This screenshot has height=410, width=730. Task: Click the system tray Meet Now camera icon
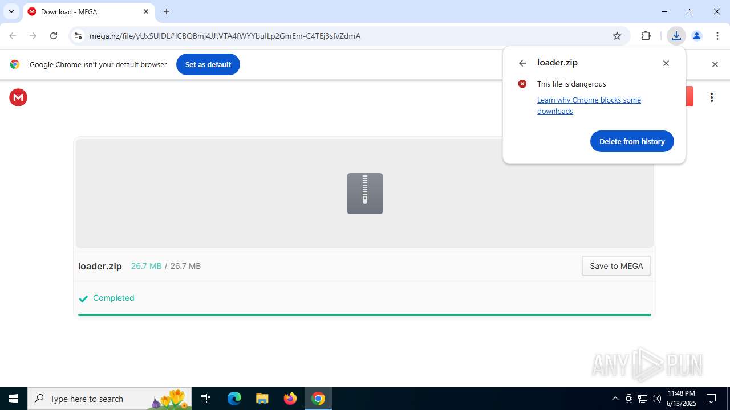(x=629, y=399)
